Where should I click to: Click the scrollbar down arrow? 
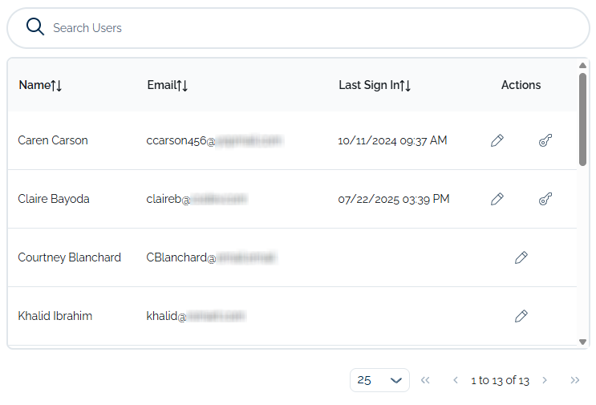pyautogui.click(x=582, y=342)
